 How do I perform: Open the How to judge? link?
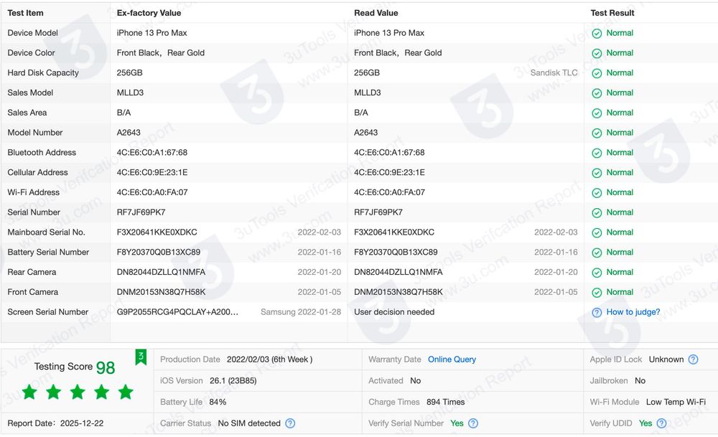pyautogui.click(x=633, y=311)
